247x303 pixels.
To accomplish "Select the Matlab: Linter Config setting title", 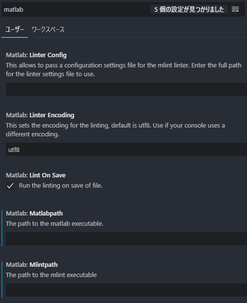I will (x=36, y=55).
